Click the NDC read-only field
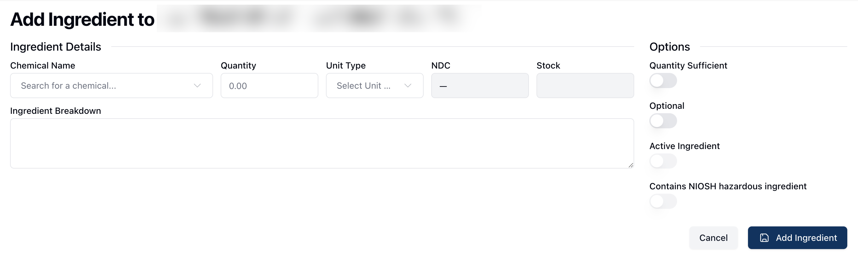 (480, 86)
